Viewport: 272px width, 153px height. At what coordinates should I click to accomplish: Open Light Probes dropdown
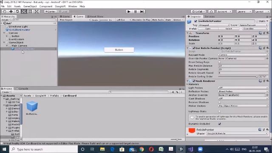click(x=243, y=88)
